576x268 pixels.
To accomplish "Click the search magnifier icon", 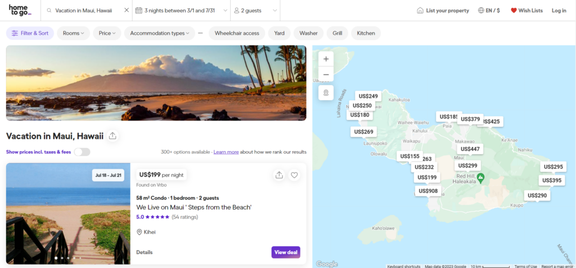I will point(49,11).
